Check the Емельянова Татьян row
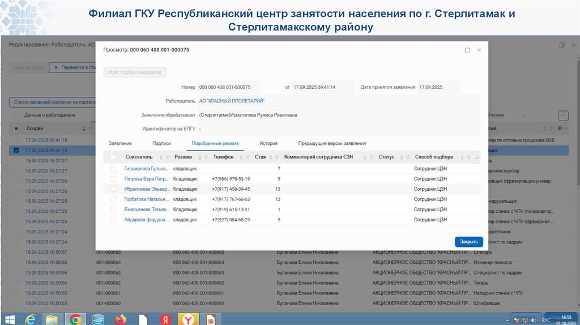580x325 pixels. (x=113, y=209)
